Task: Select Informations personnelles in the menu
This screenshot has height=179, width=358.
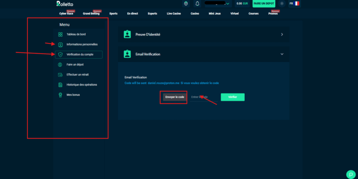Action: (82, 45)
